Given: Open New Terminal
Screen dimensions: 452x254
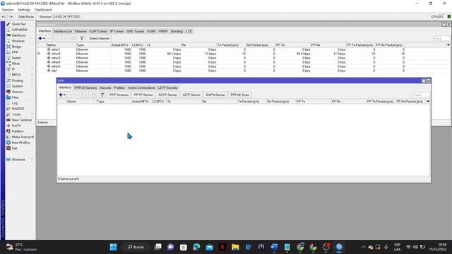Looking at the screenshot, I should click(21, 120).
